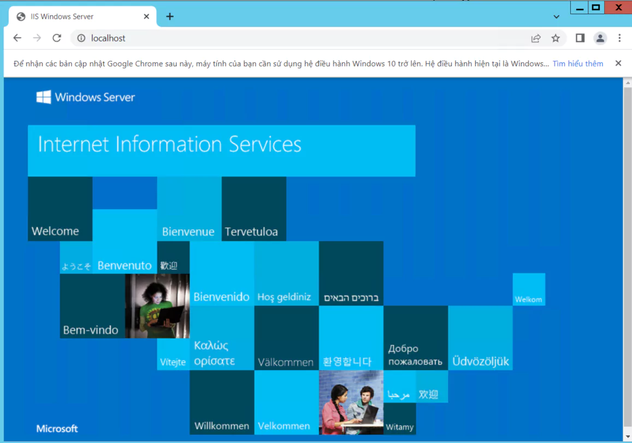Image resolution: width=632 pixels, height=443 pixels.
Task: Click the photo of woman with laptop
Action: click(x=157, y=306)
